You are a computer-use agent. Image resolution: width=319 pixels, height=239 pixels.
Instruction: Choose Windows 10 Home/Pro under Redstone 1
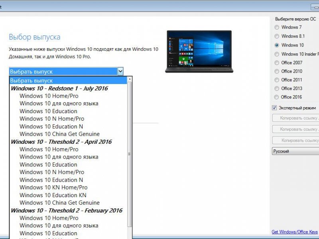(x=68, y=96)
